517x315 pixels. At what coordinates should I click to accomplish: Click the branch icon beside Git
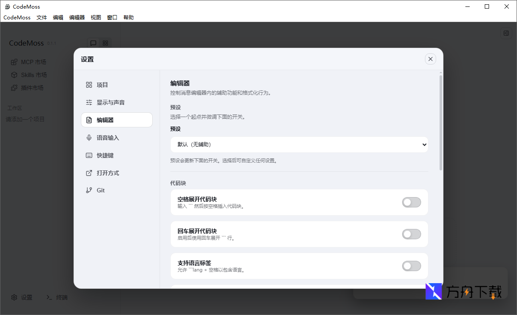tap(89, 190)
